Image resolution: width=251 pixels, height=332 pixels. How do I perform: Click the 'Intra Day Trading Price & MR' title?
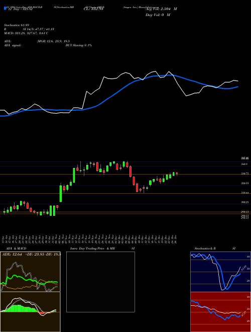tap(92, 248)
